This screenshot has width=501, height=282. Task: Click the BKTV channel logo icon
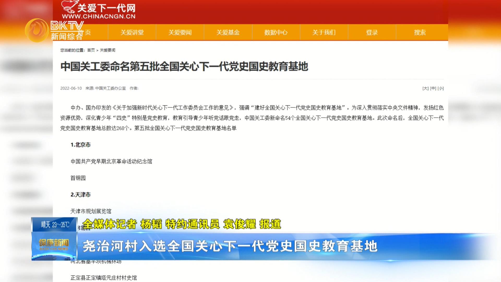pos(37,30)
